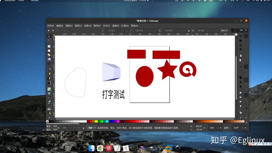Increase the rotation angle
Image resolution: width=272 pixels, height=153 pixels.
(246, 128)
